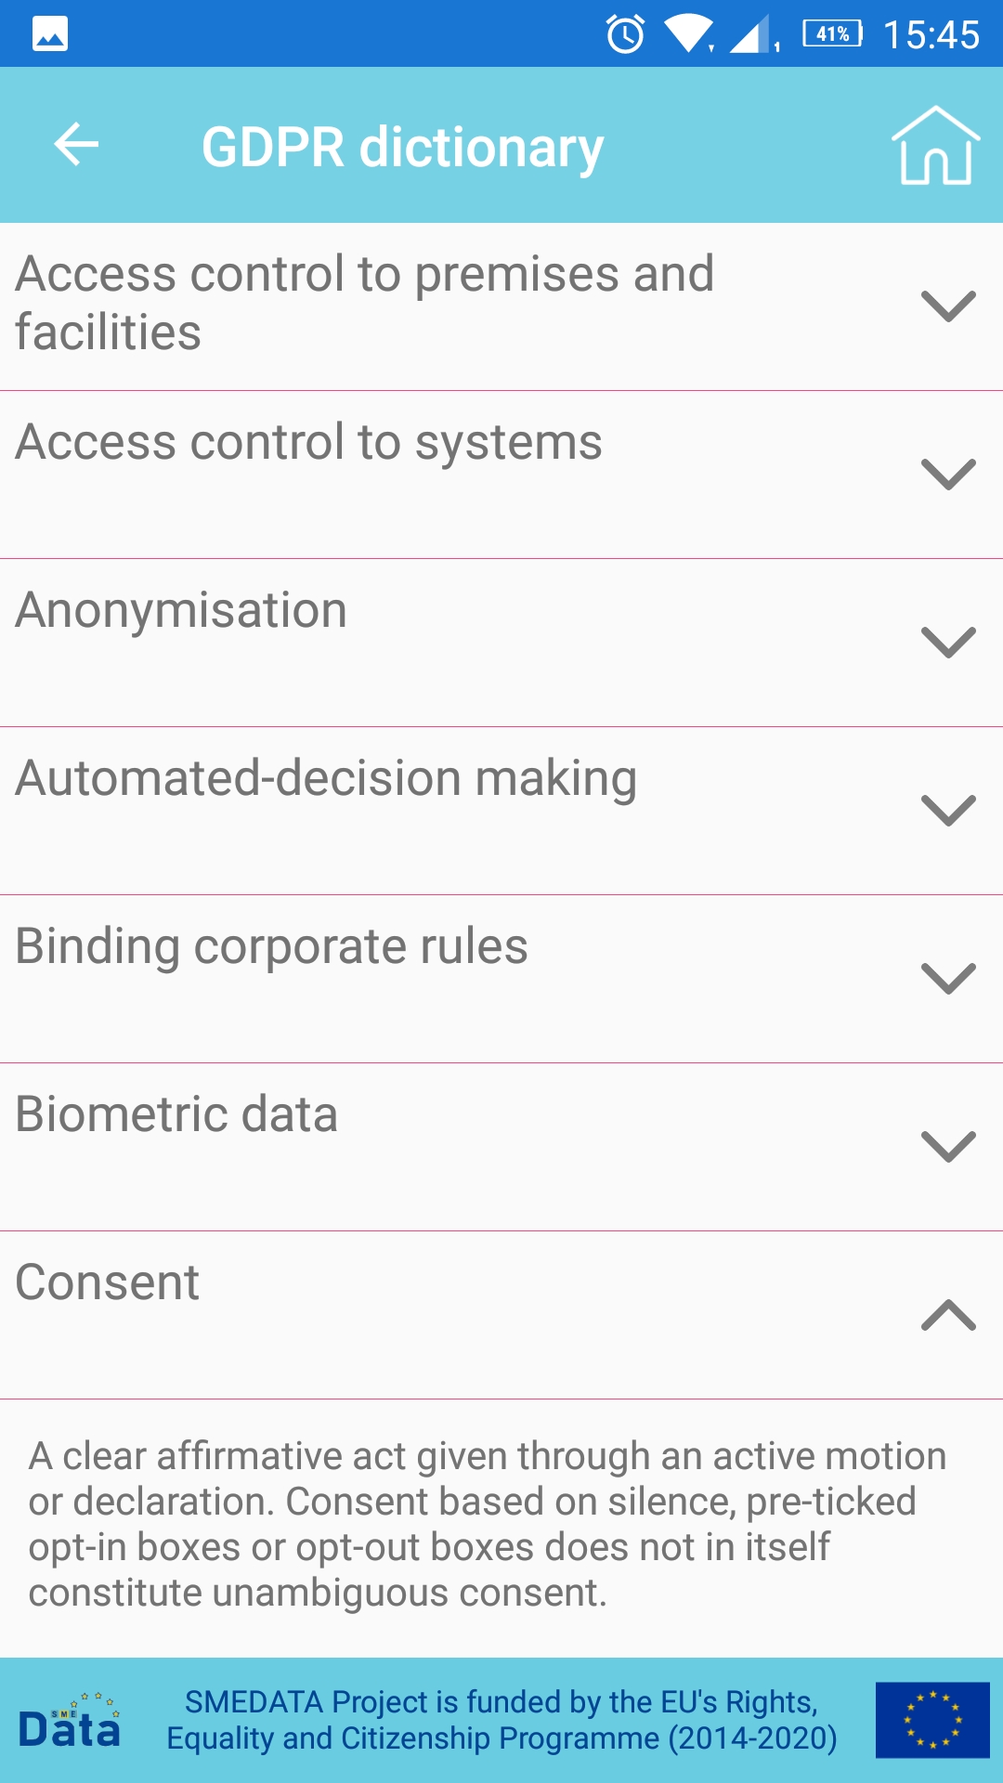Expand Binding corporate rules chevron

(948, 978)
